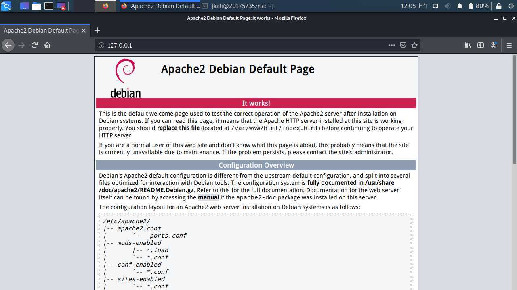Go to the Firefox home page
Viewport: 517px width, 290px height.
pos(47,45)
